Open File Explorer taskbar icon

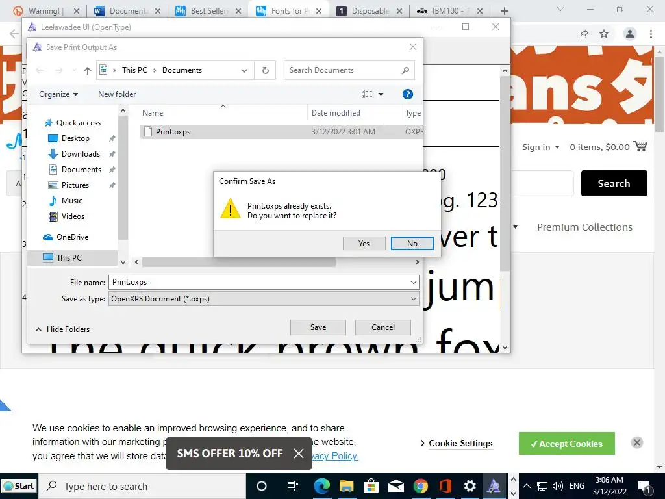(346, 486)
